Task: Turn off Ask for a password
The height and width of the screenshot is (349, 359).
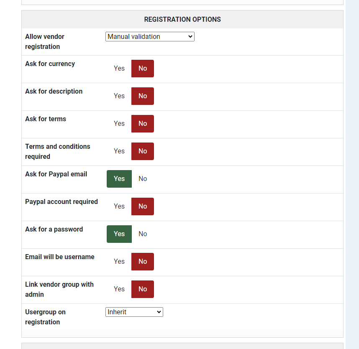Action: [143, 234]
